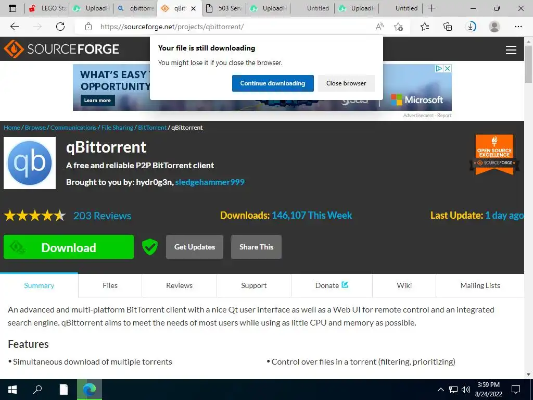This screenshot has height=400, width=533.
Task: Click the address bar URL field
Action: (224, 27)
